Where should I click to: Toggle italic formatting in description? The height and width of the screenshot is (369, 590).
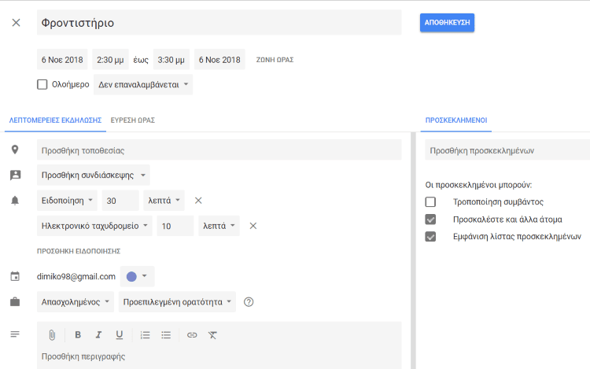[x=98, y=334]
